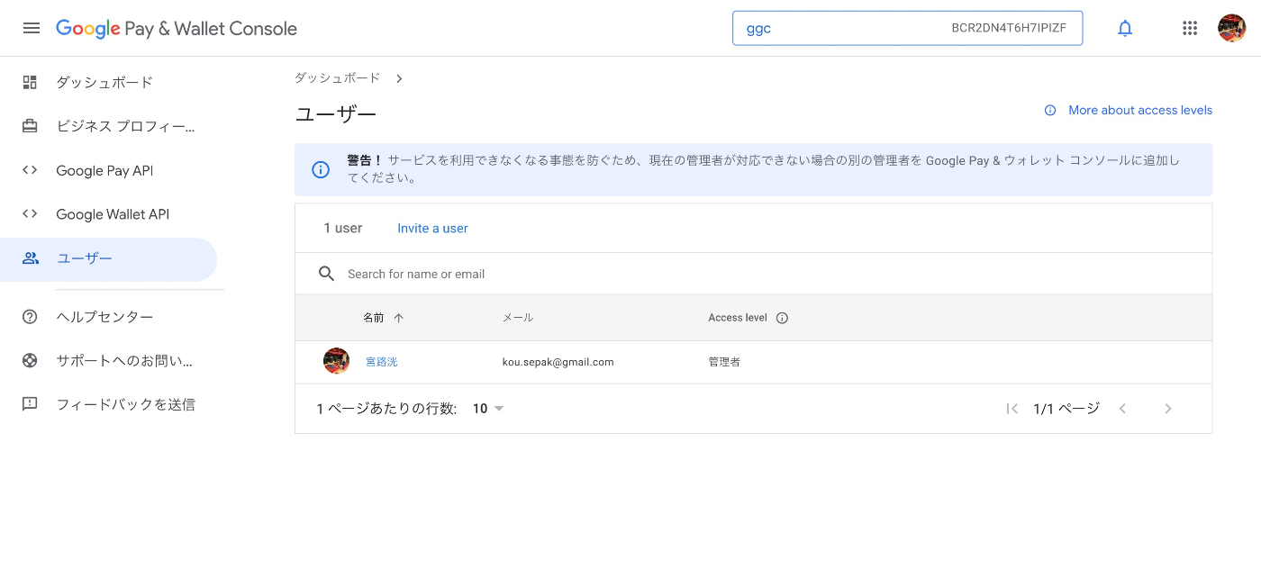The width and height of the screenshot is (1261, 587).
Task: Open rows per page dropdown showing 10
Action: point(488,409)
